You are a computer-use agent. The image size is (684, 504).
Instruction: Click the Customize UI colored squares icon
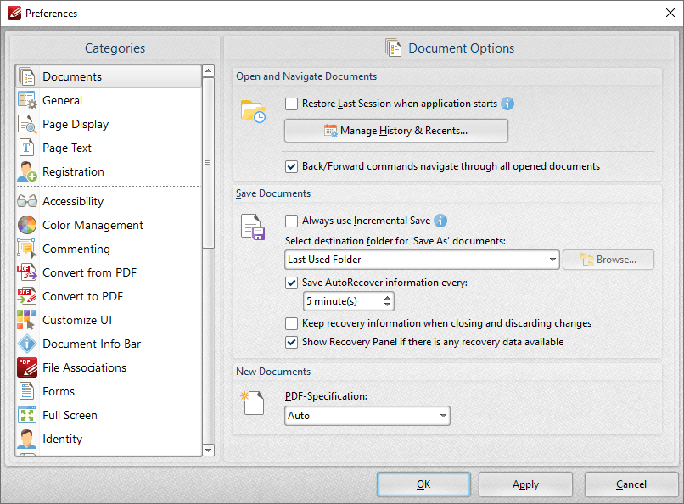tap(26, 320)
